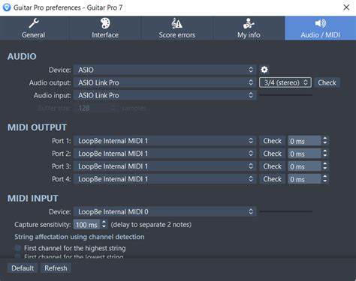Open MIDI output Port 2 dropdown
Viewport: 356px width, 281px height.
[x=165, y=154]
